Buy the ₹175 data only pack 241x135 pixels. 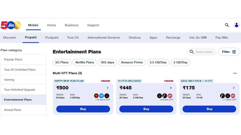point(209,109)
